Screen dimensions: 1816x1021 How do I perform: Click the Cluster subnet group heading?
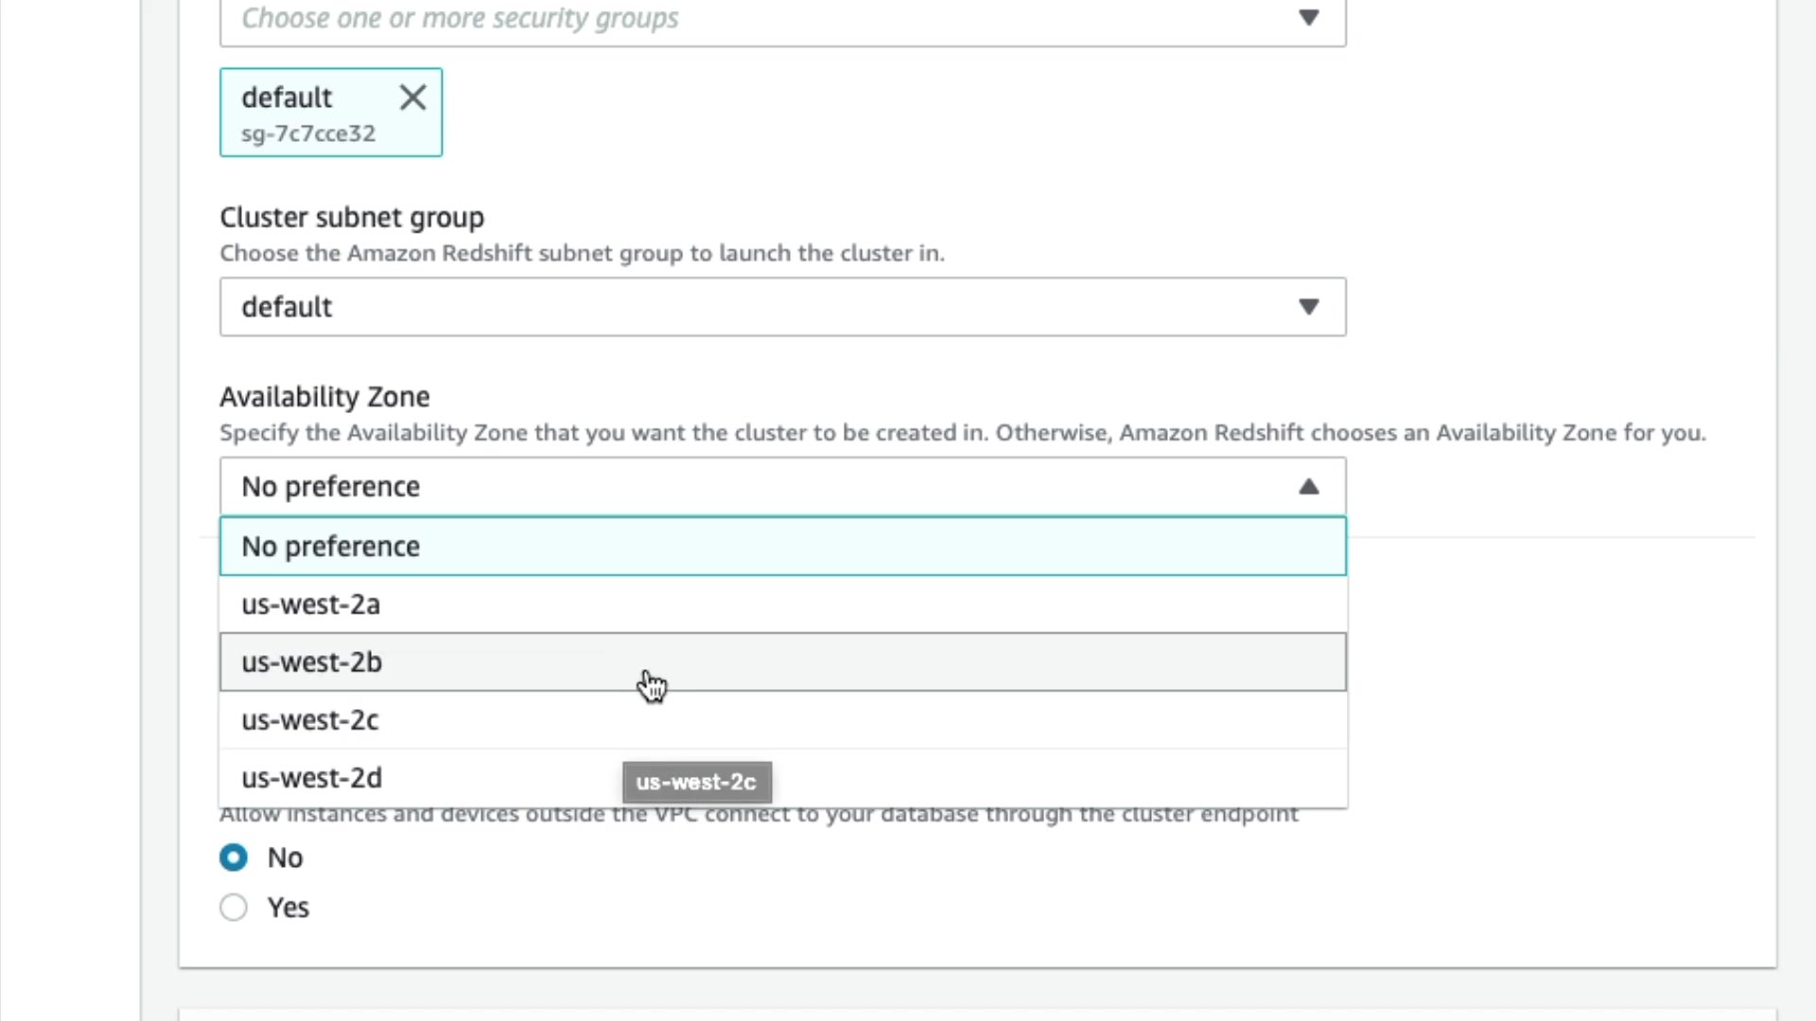point(352,217)
